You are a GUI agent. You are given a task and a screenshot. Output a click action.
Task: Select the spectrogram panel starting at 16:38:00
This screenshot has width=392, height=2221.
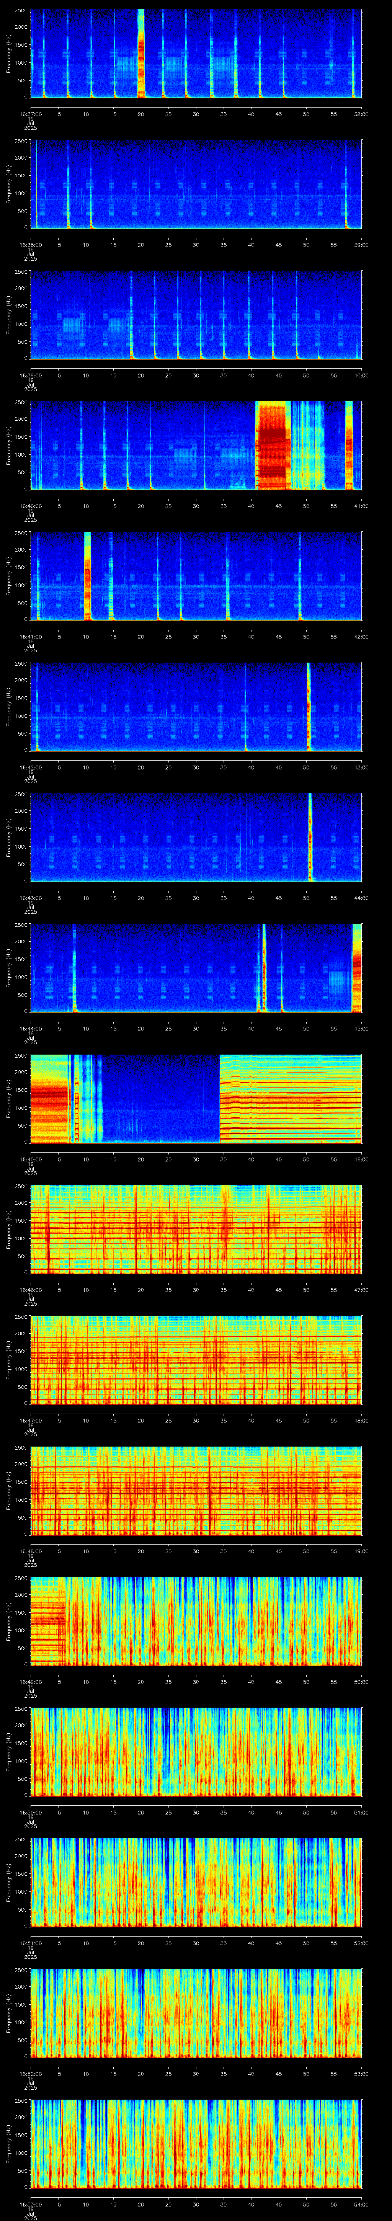tap(196, 185)
